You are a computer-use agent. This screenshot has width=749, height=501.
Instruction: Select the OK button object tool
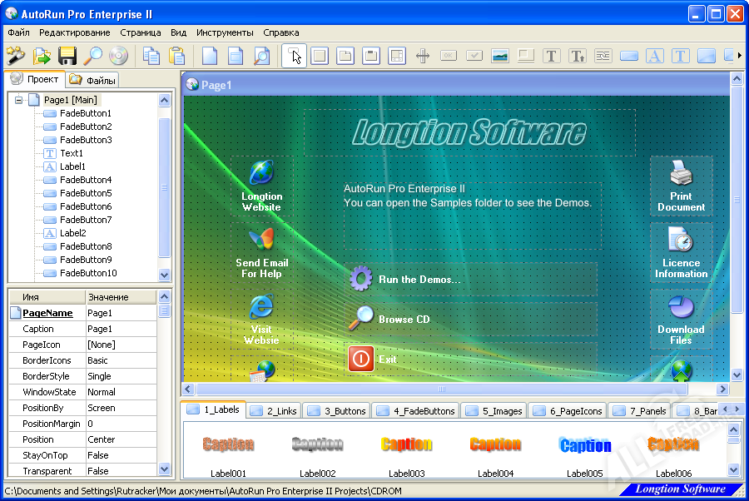pyautogui.click(x=449, y=56)
